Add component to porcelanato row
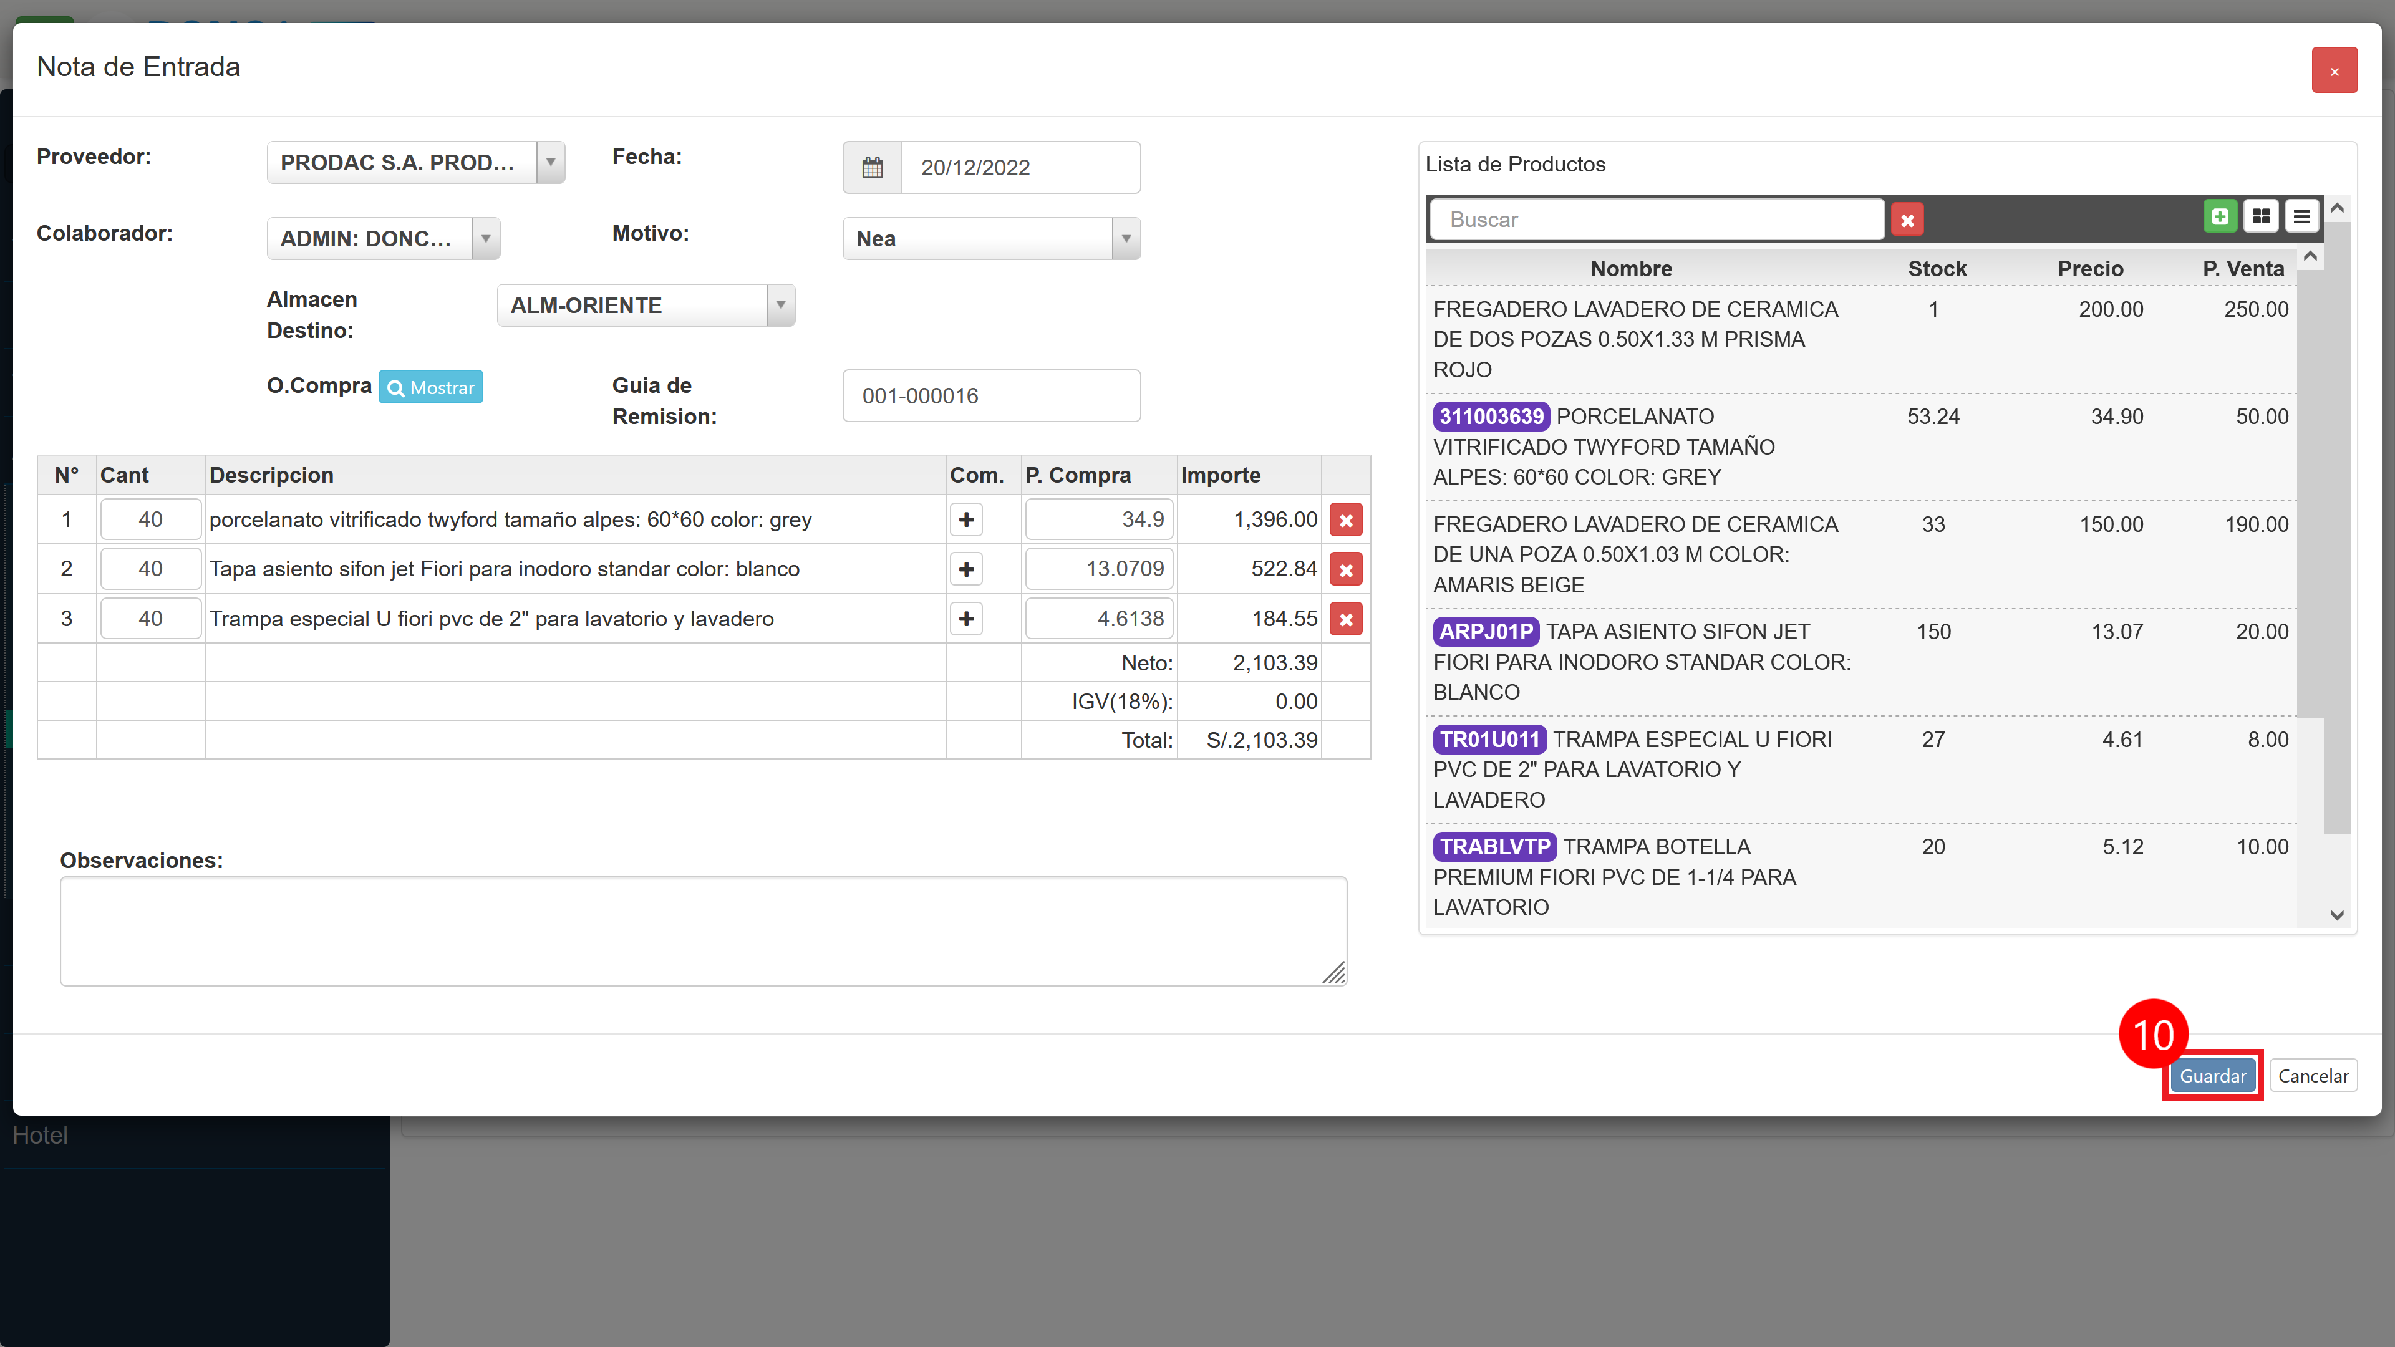 pyautogui.click(x=967, y=519)
